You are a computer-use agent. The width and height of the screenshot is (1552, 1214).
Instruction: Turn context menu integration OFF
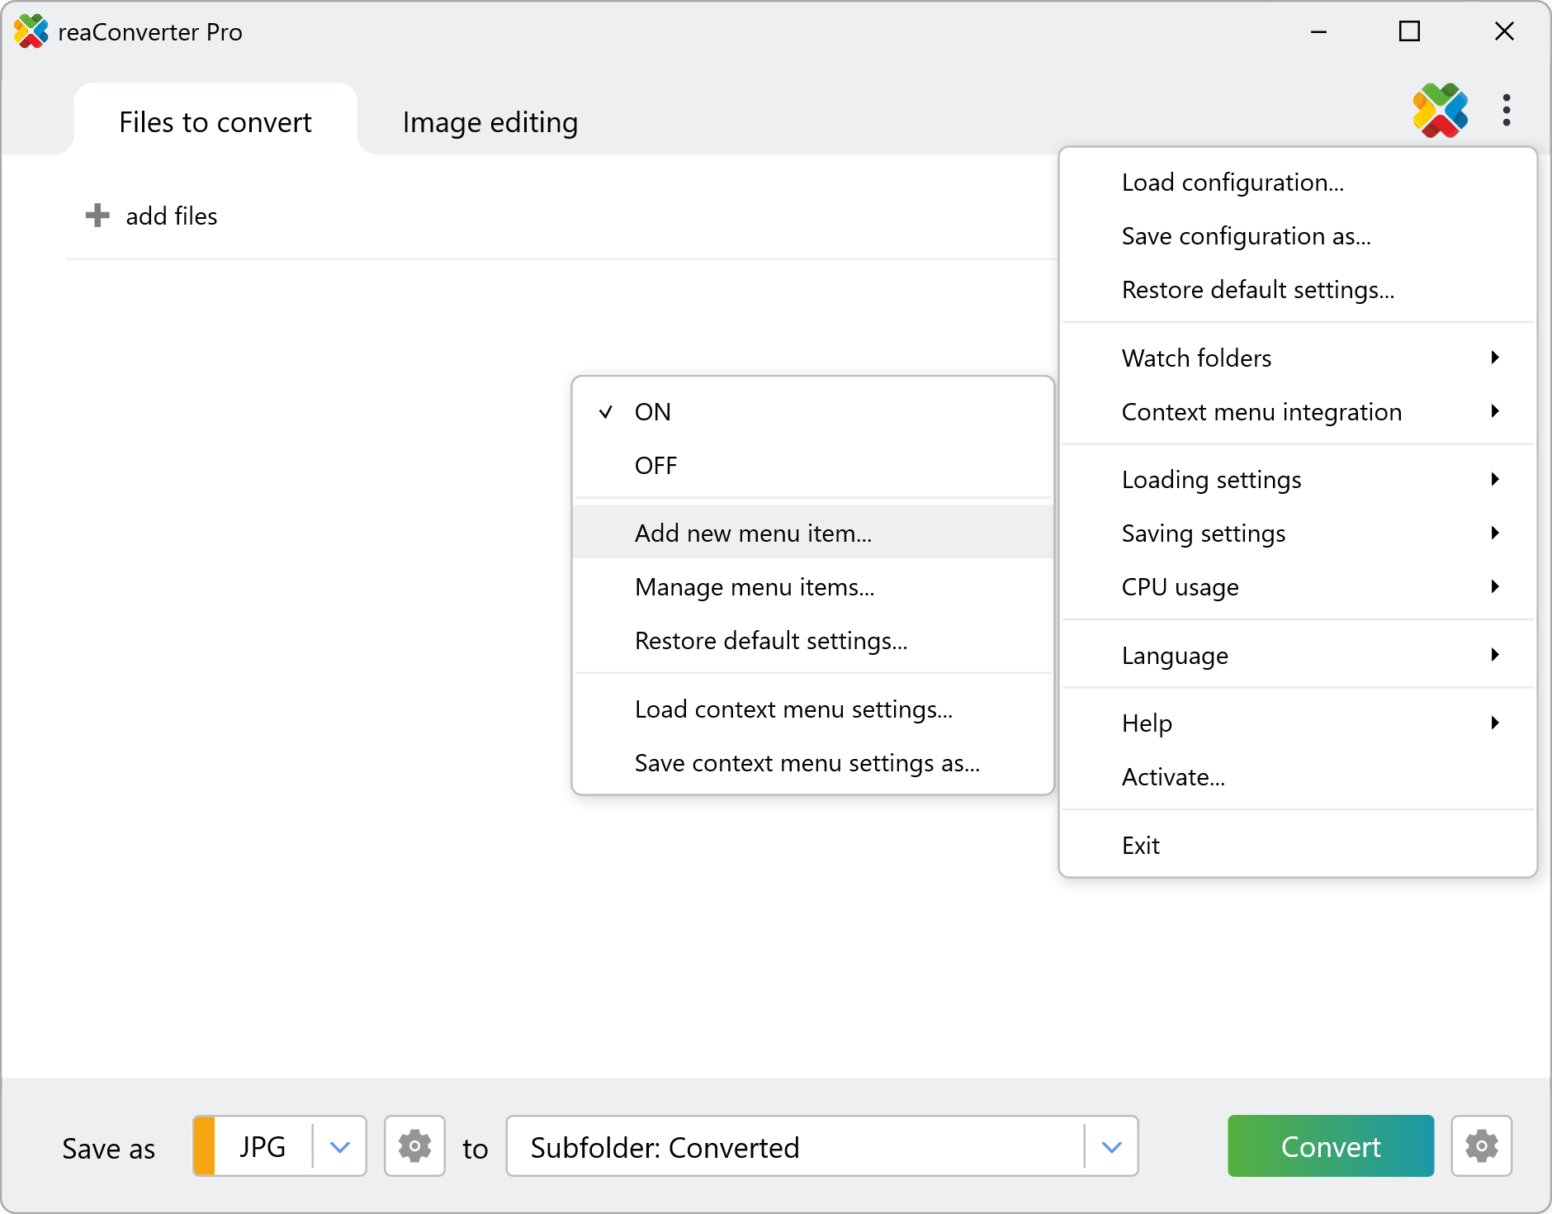click(x=655, y=466)
